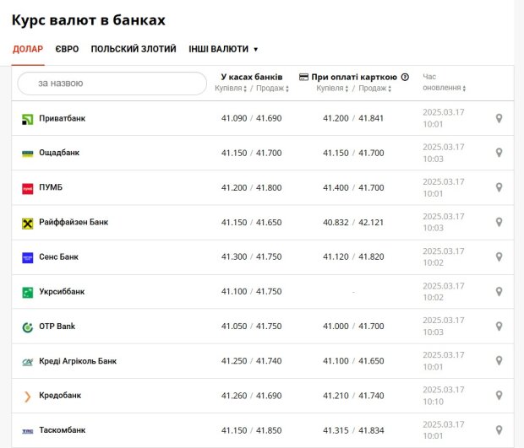Show ПУМБ branch locations via pin icon
Image resolution: width=524 pixels, height=448 pixels.
click(499, 187)
